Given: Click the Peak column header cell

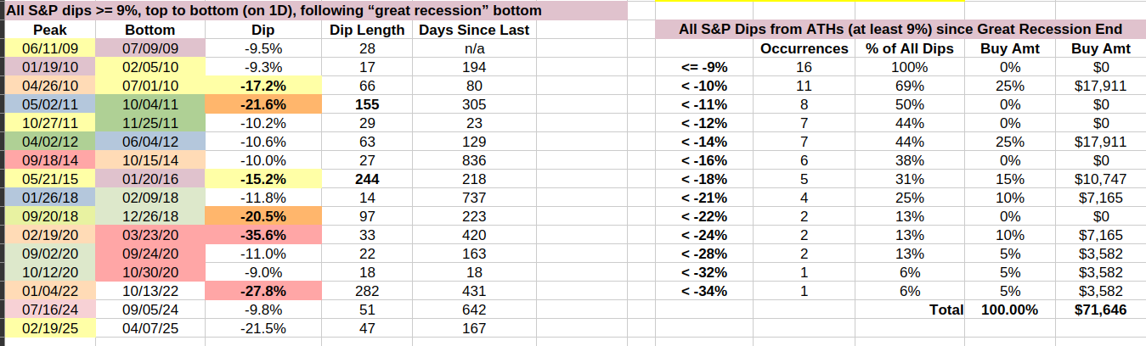Looking at the screenshot, I should coord(49,30).
